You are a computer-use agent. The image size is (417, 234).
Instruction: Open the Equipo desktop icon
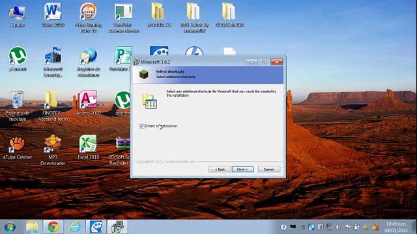[18, 16]
